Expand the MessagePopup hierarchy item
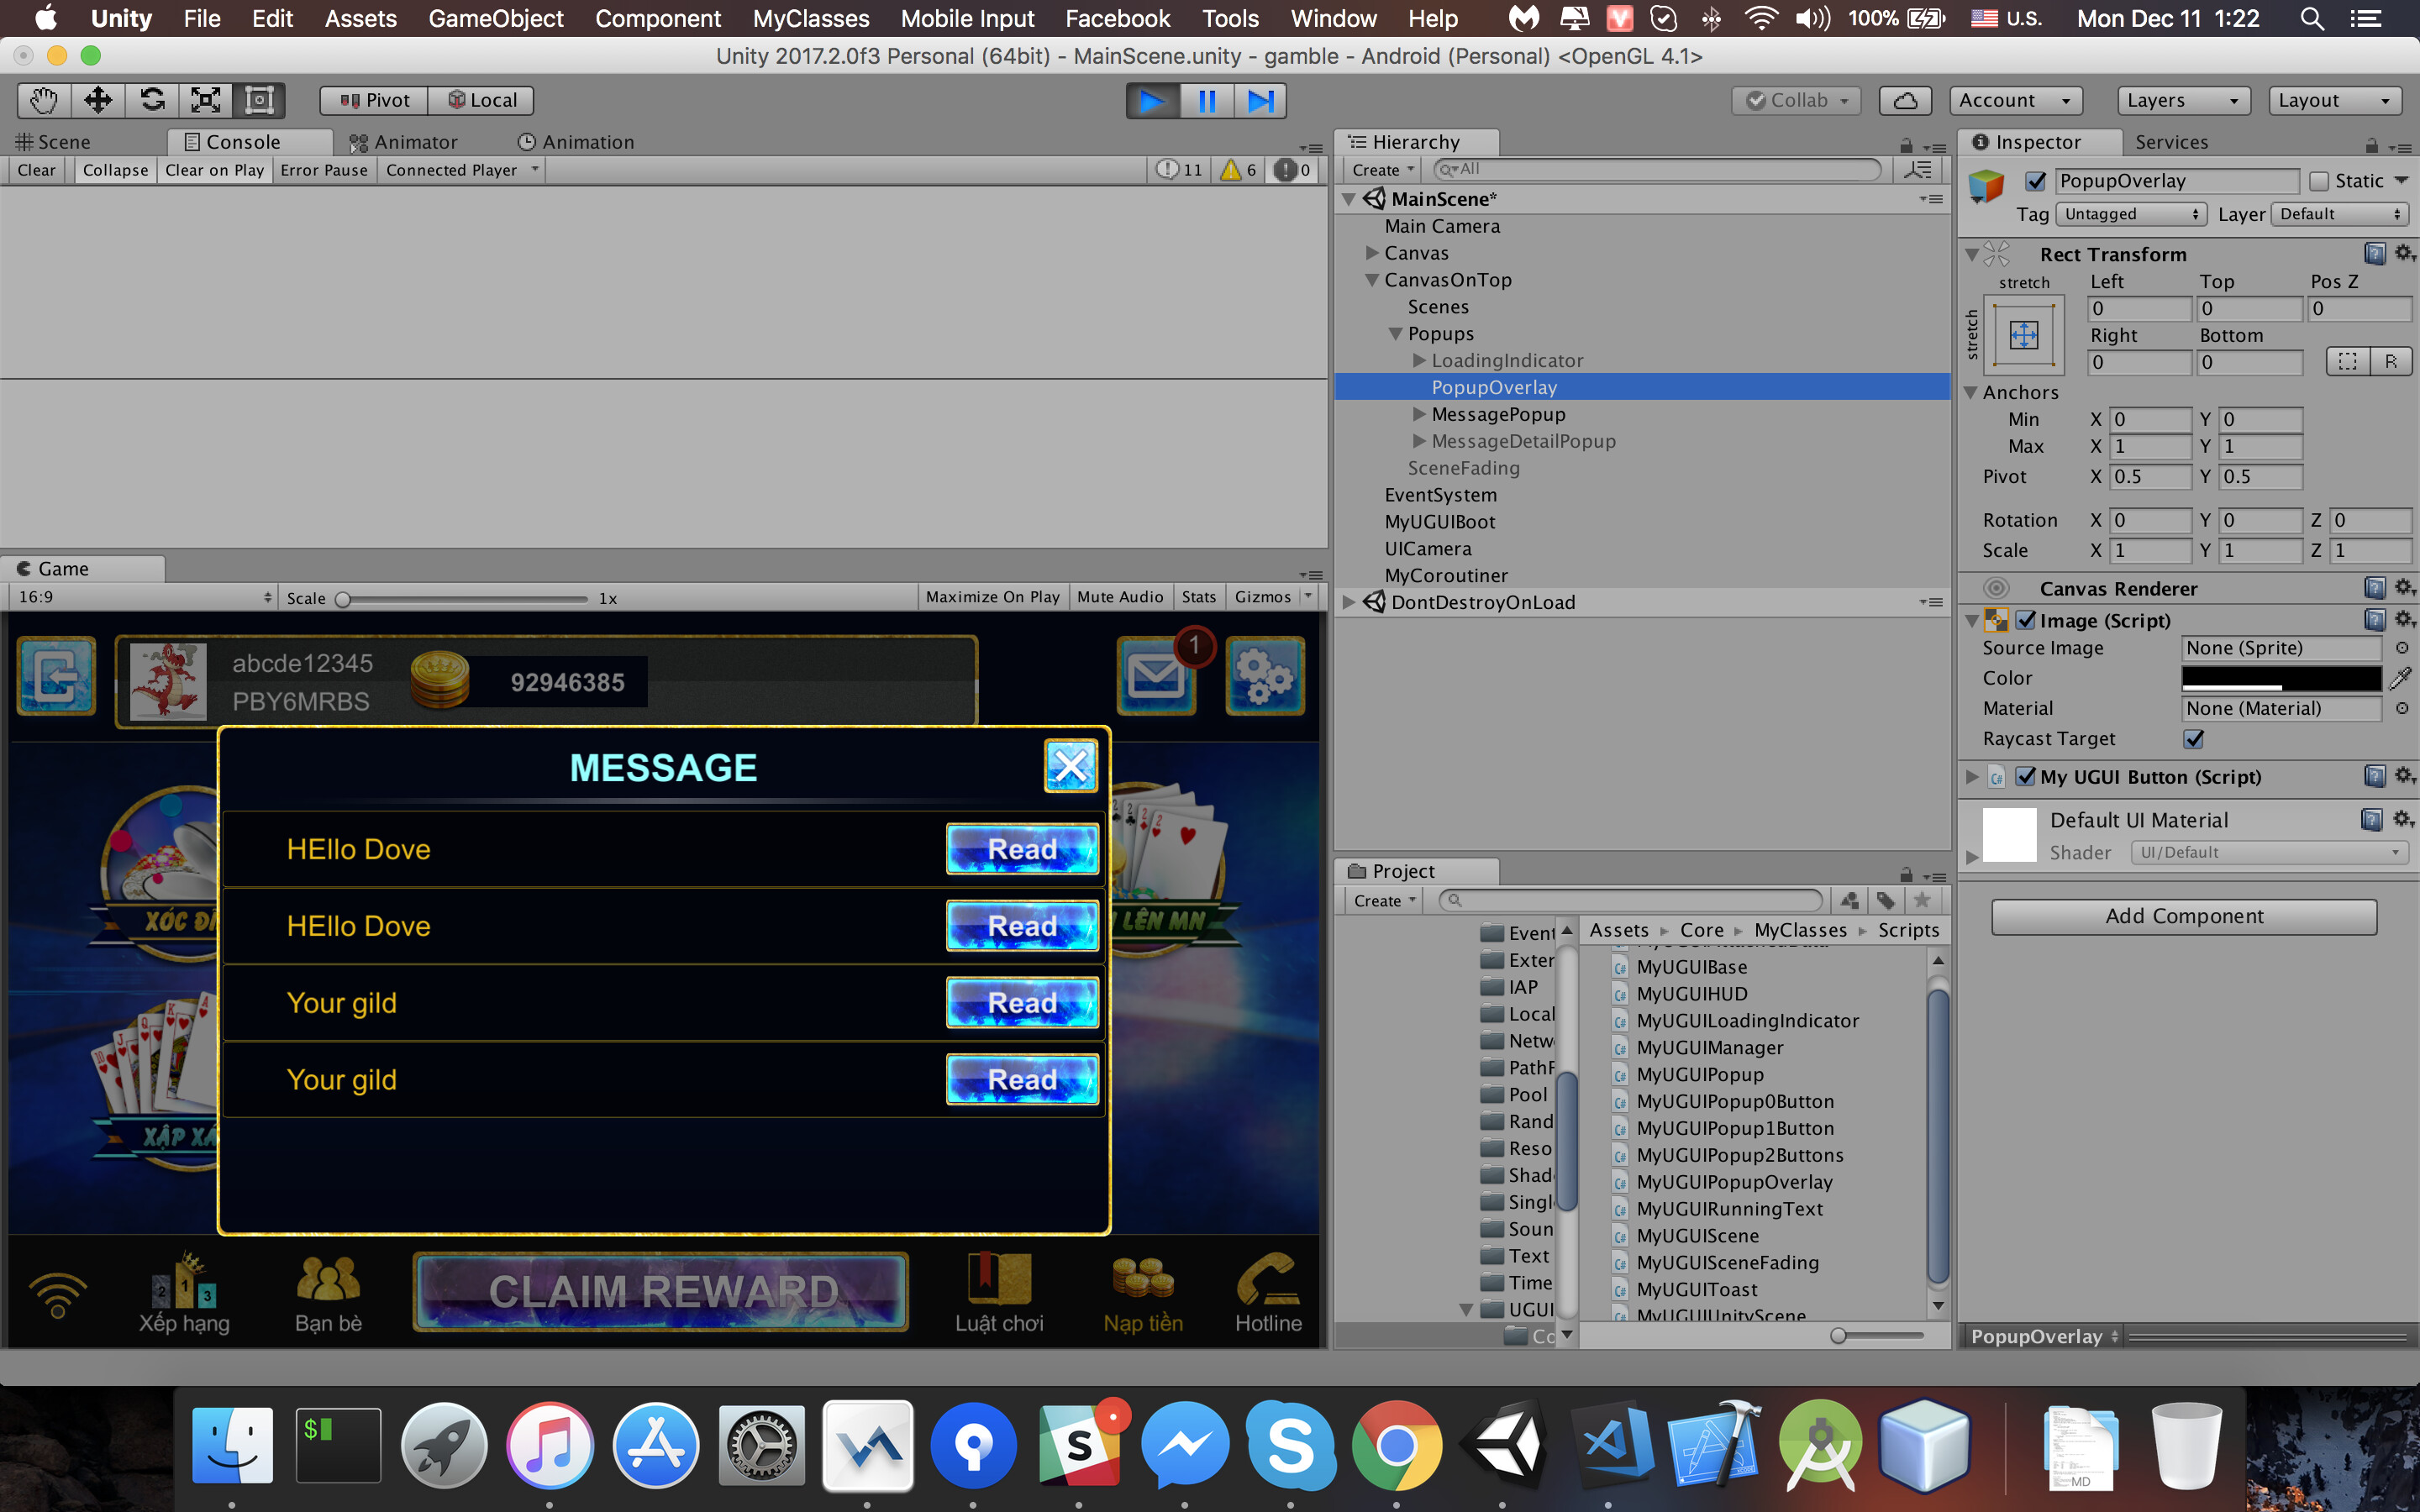The width and height of the screenshot is (2420, 1512). pyautogui.click(x=1418, y=414)
